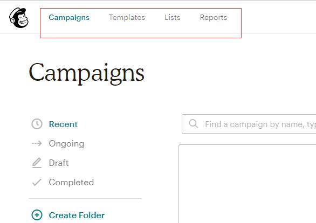Go to the Lists tab

pos(173,18)
